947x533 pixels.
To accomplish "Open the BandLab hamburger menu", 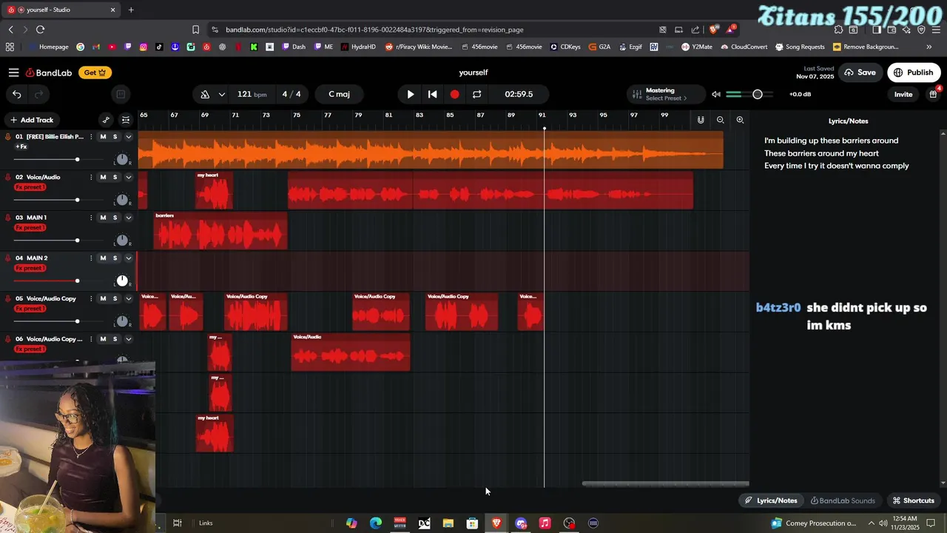I will (13, 73).
